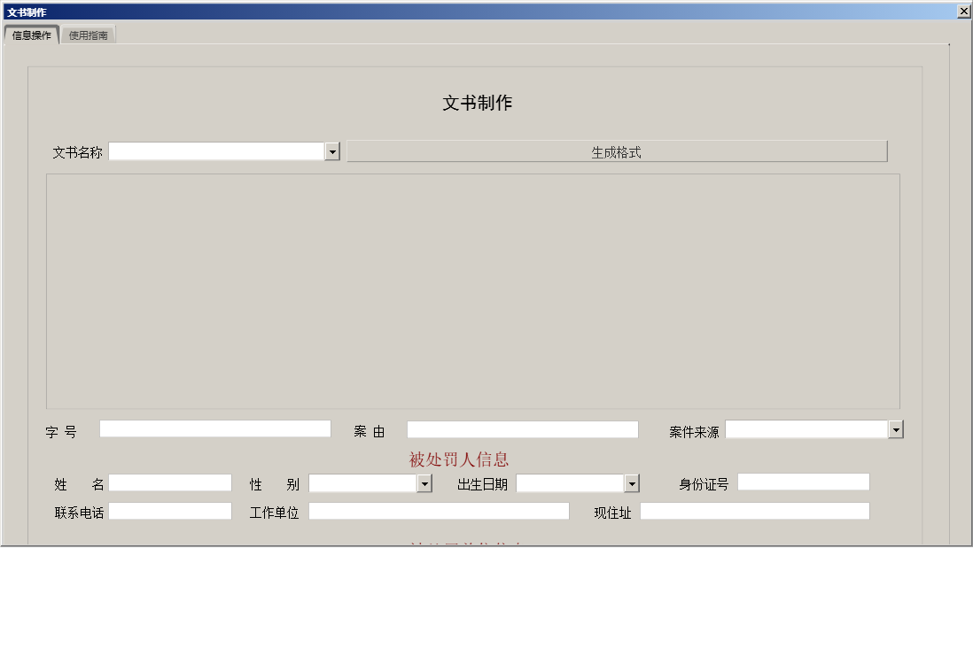Viewport: 973px width, 648px height.
Task: Click the 生成格式 button
Action: pos(618,150)
